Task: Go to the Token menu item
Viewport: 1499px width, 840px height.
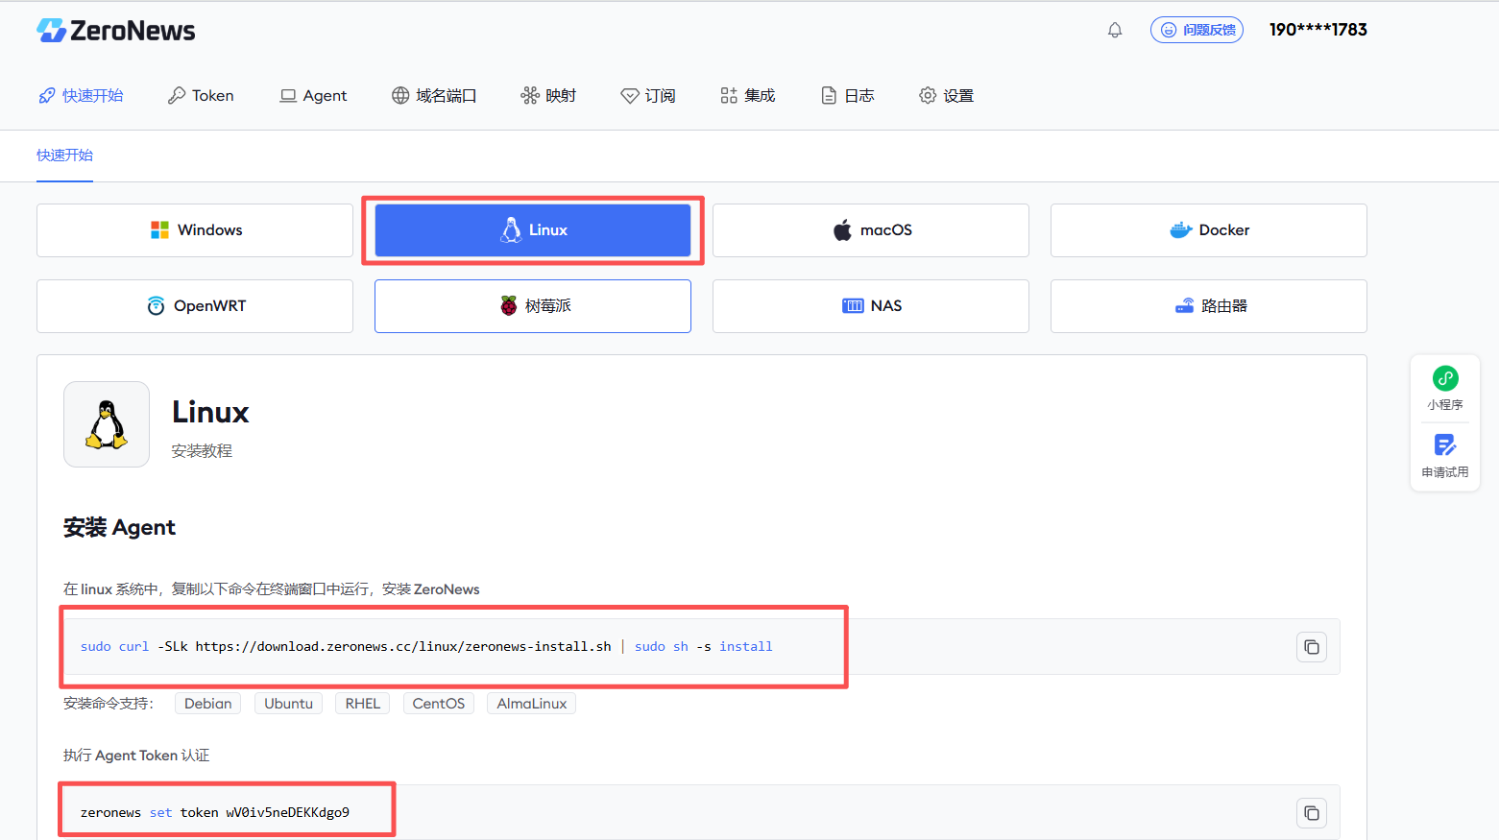Action: point(201,96)
